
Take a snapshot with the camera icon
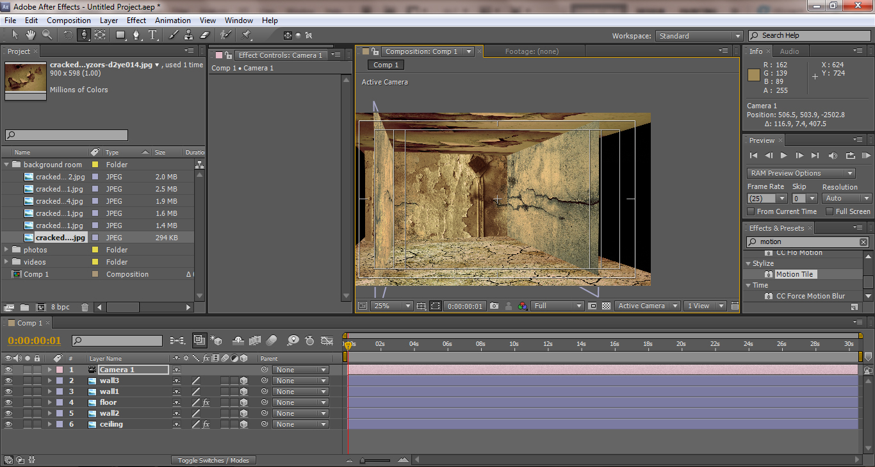(494, 306)
